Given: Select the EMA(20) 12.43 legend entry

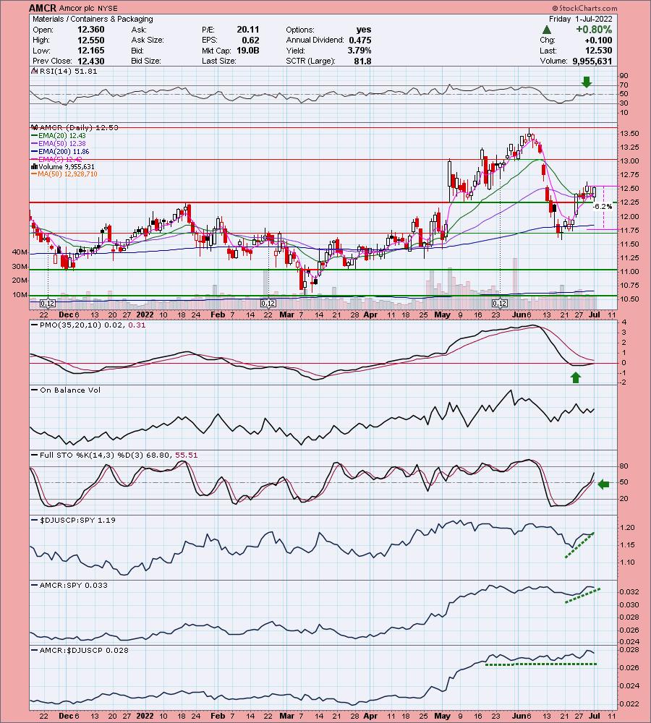Looking at the screenshot, I should [58, 136].
